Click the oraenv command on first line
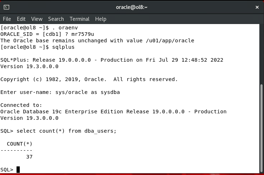264x175 pixels. [68, 28]
